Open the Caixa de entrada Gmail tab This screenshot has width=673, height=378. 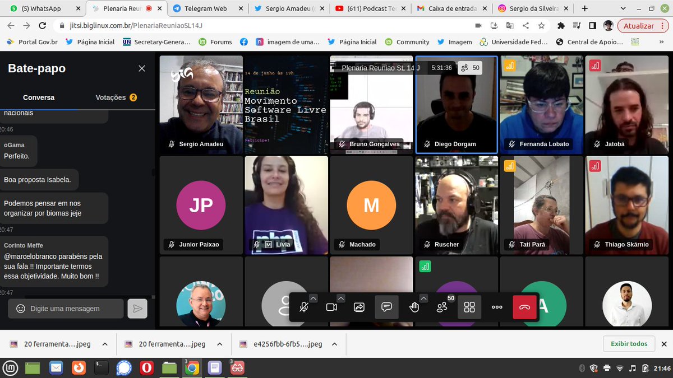451,9
